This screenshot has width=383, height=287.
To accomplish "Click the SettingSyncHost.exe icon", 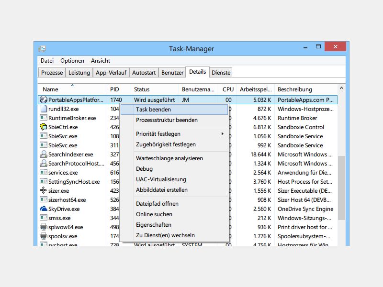I will [x=44, y=181].
